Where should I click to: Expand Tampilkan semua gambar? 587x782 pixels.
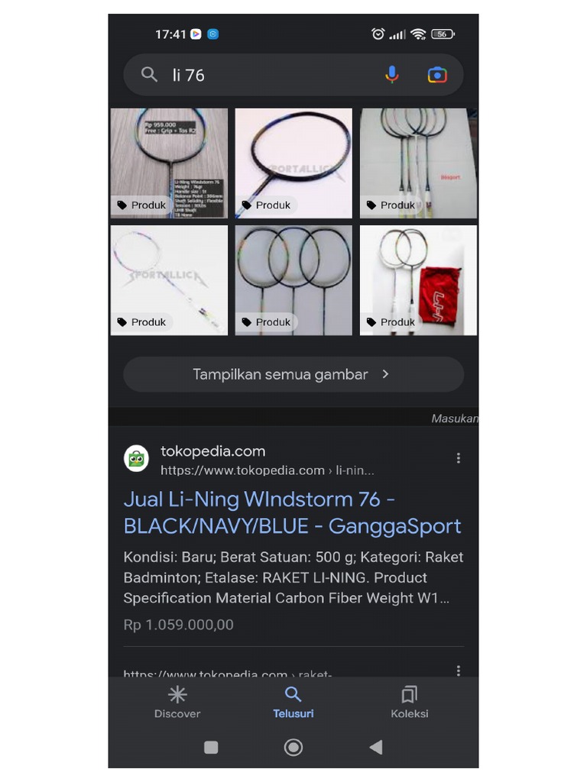click(293, 374)
